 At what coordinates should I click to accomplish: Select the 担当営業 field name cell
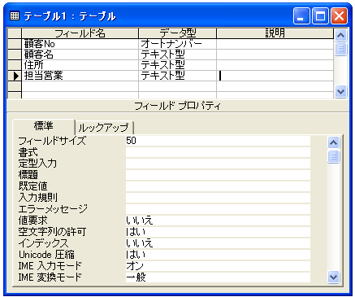[x=80, y=76]
